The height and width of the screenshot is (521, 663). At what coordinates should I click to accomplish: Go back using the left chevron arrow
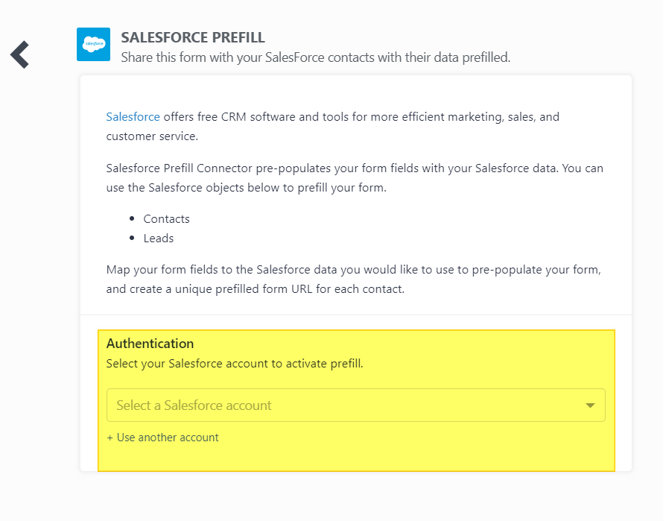20,54
